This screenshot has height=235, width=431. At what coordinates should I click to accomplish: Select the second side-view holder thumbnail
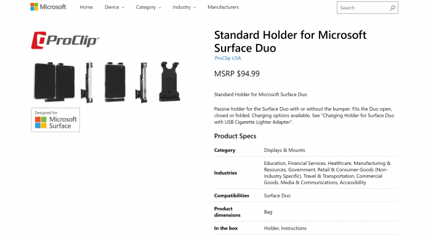[x=141, y=82]
